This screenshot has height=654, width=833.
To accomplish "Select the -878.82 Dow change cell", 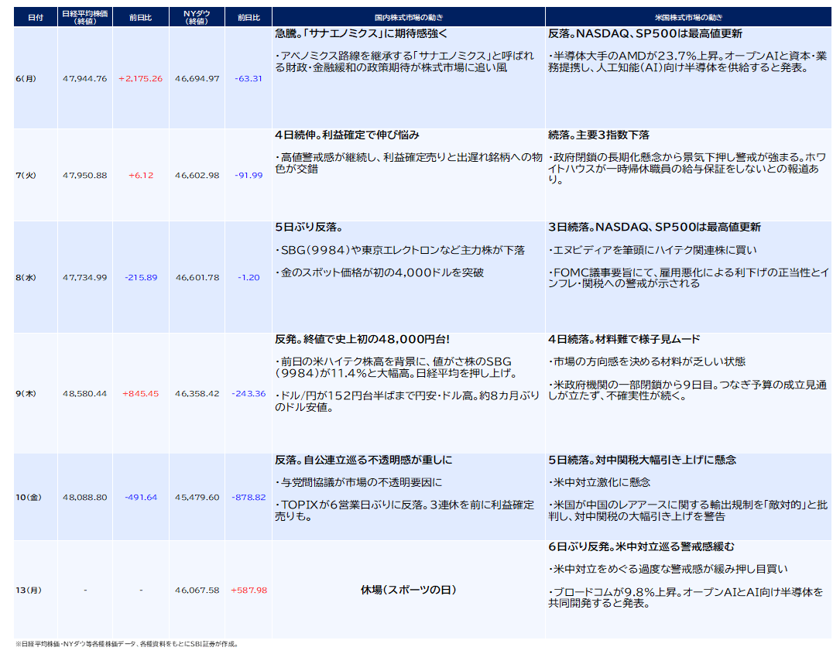I will tap(249, 497).
